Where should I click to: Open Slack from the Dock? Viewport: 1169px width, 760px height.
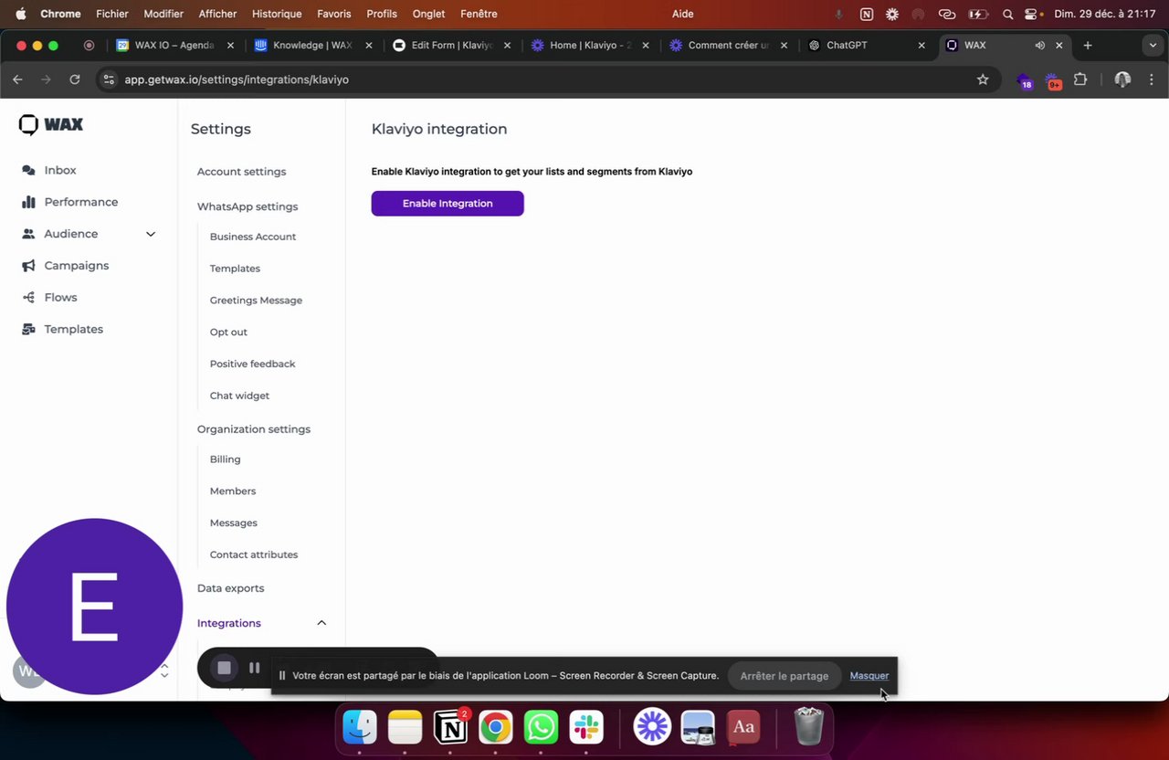click(x=586, y=727)
